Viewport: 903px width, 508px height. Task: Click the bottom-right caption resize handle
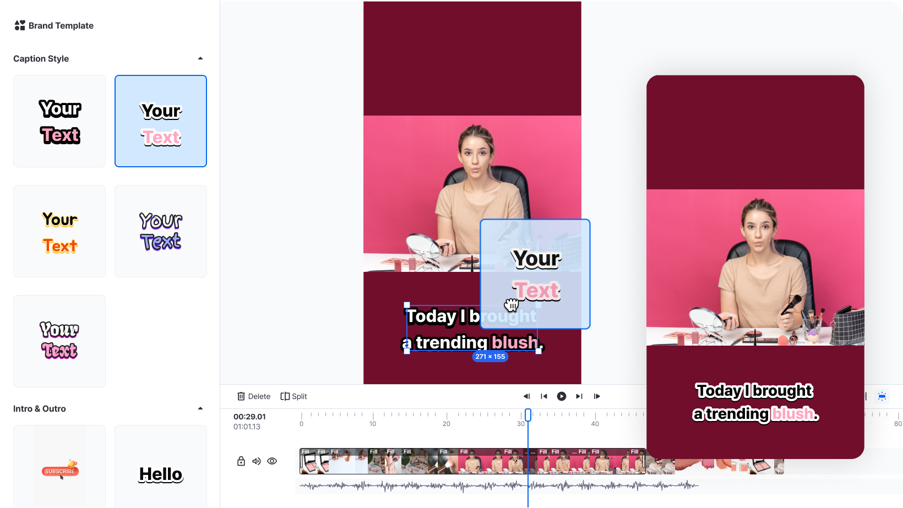coord(538,351)
